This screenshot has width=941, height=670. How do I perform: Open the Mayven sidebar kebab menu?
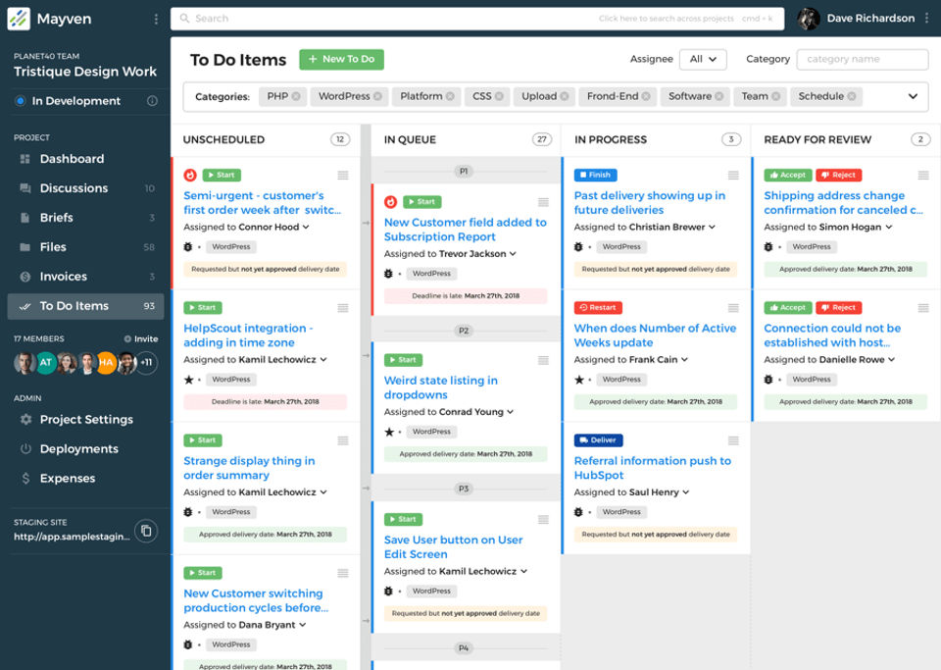point(156,20)
